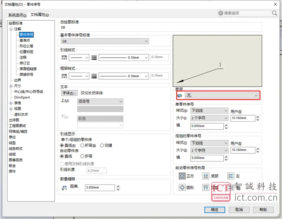Expand the 表格 tree node

pyautogui.click(x=11, y=103)
